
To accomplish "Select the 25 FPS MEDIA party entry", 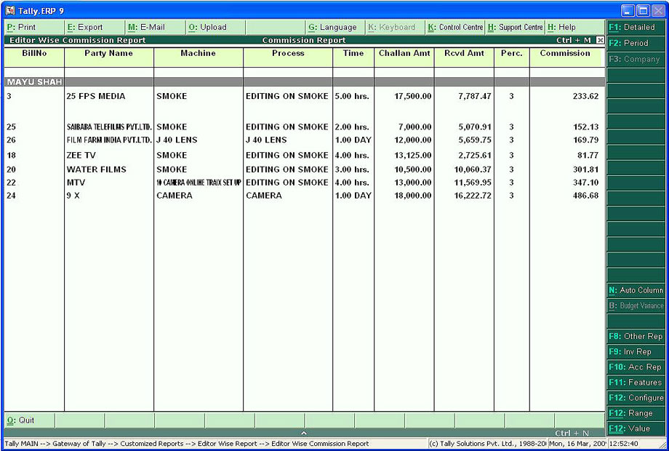I will pyautogui.click(x=96, y=97).
